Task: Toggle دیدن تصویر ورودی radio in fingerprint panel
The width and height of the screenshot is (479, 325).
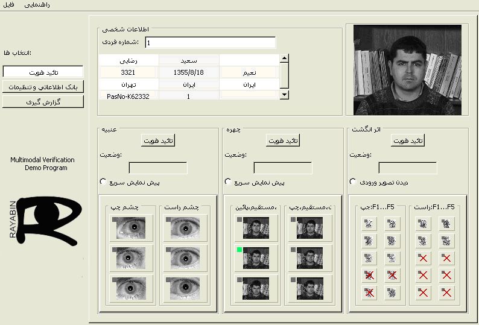Action: pyautogui.click(x=353, y=181)
